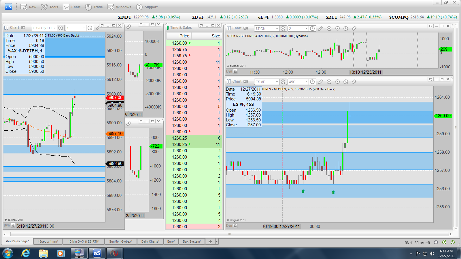The image size is (461, 259).
Task: Toggle SIM badge in $TICK chart title
Action: tap(246, 28)
